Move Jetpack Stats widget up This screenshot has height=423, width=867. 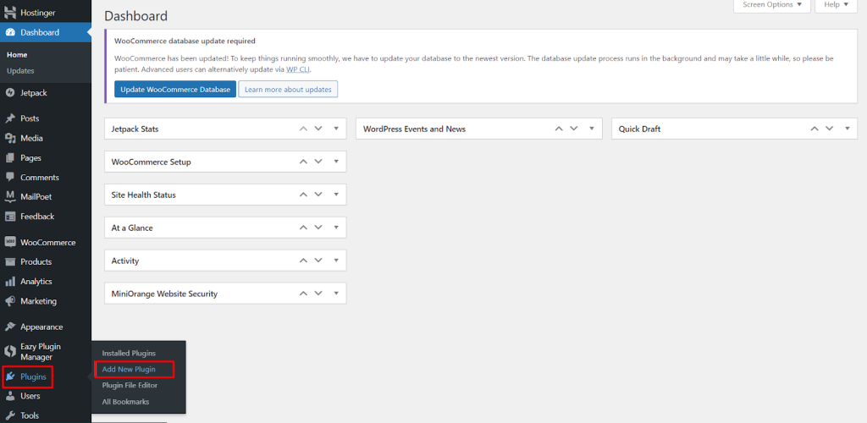(x=303, y=129)
